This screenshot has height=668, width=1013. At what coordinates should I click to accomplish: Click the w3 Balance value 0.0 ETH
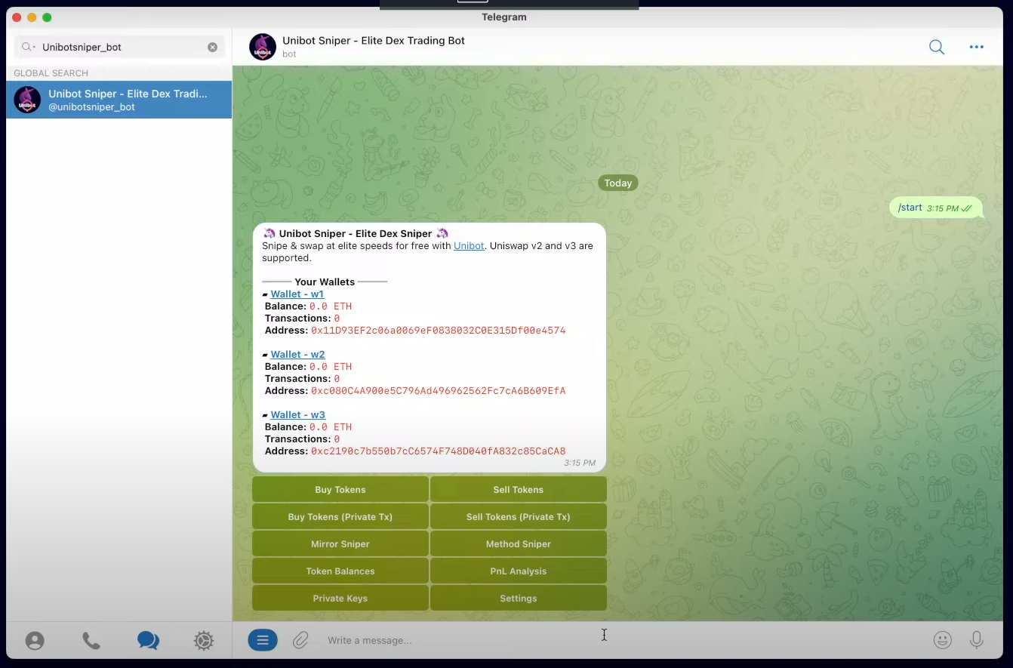331,427
